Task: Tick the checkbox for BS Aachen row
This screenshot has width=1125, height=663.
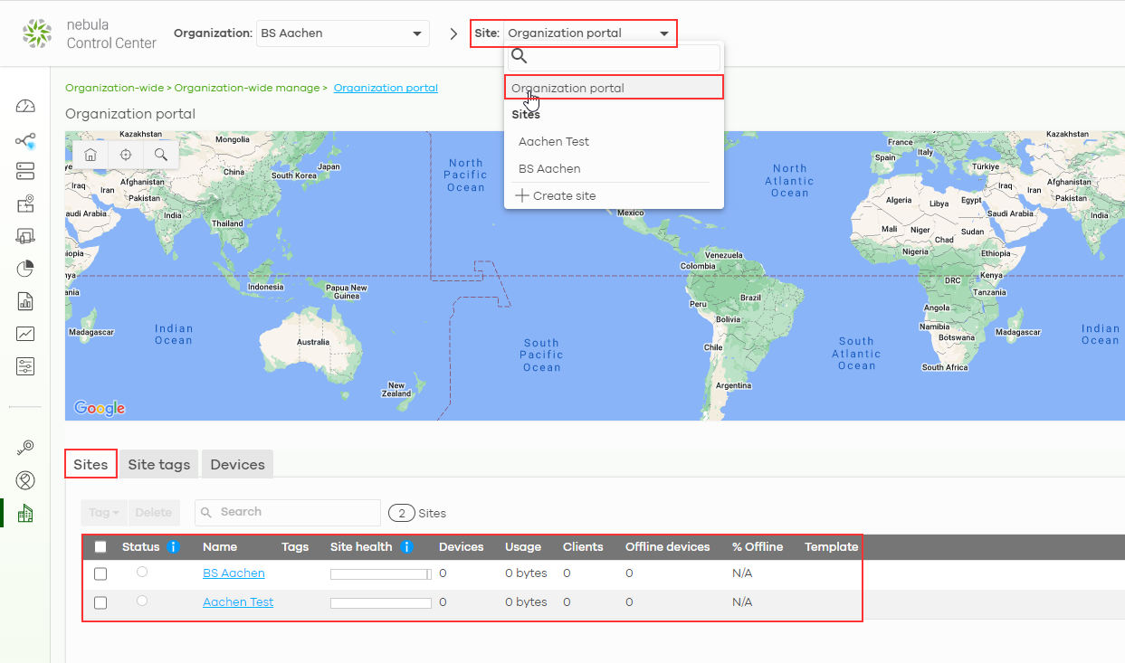Action: 100,574
